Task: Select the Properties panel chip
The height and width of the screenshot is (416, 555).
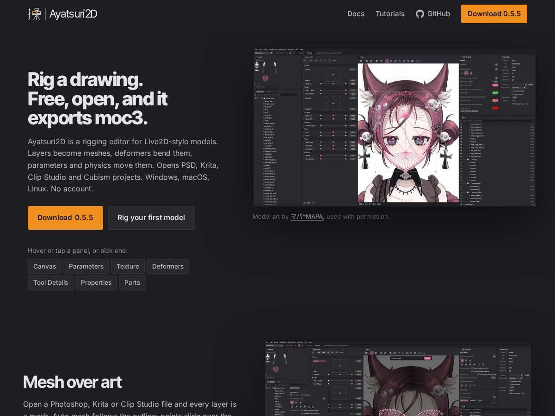Action: click(x=96, y=282)
